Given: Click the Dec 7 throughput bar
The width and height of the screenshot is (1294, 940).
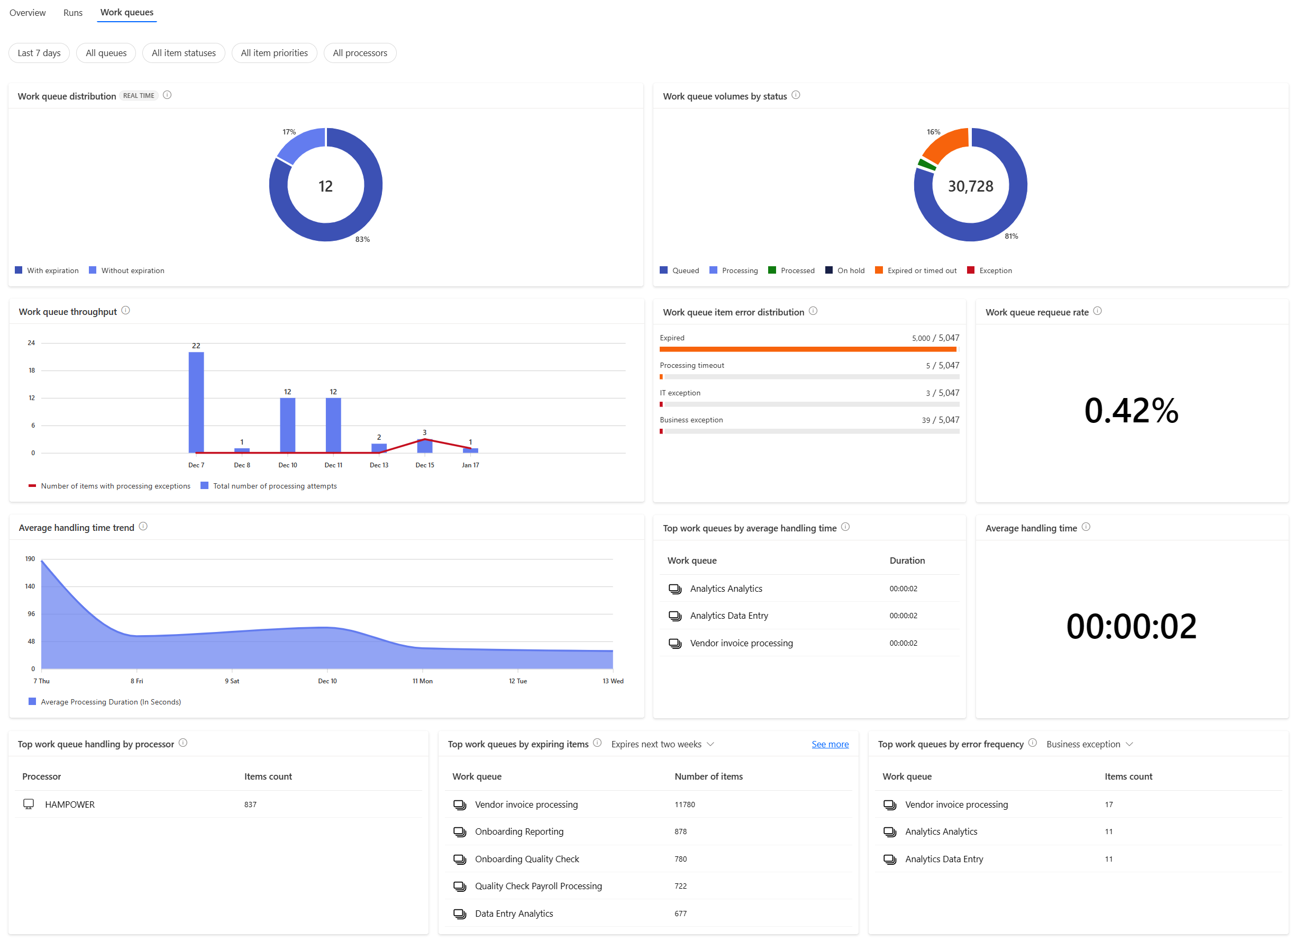Looking at the screenshot, I should tap(196, 402).
